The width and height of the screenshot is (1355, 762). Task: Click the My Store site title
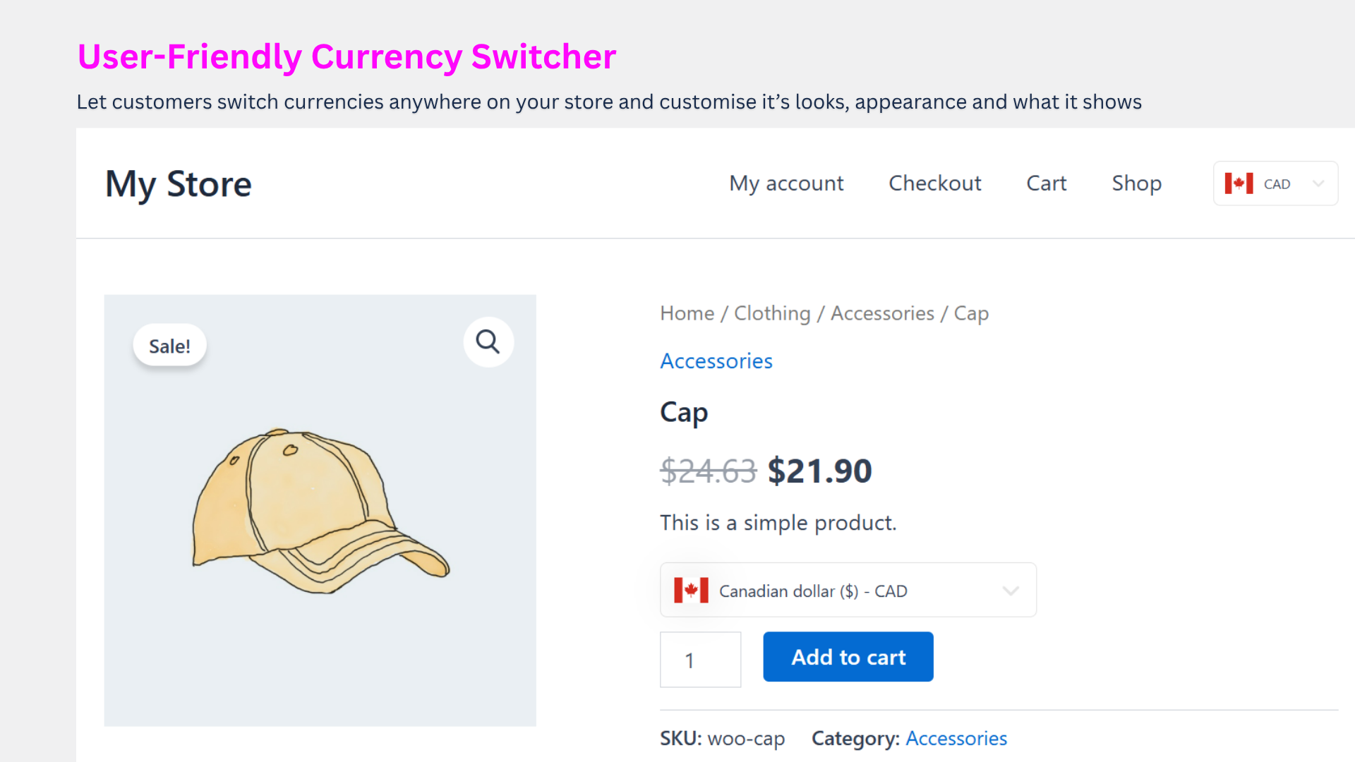[x=179, y=184]
